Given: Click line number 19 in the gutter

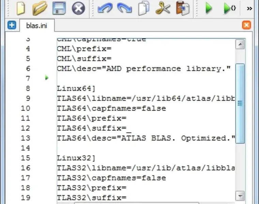Looking at the screenshot, I should pyautogui.click(x=26, y=198).
